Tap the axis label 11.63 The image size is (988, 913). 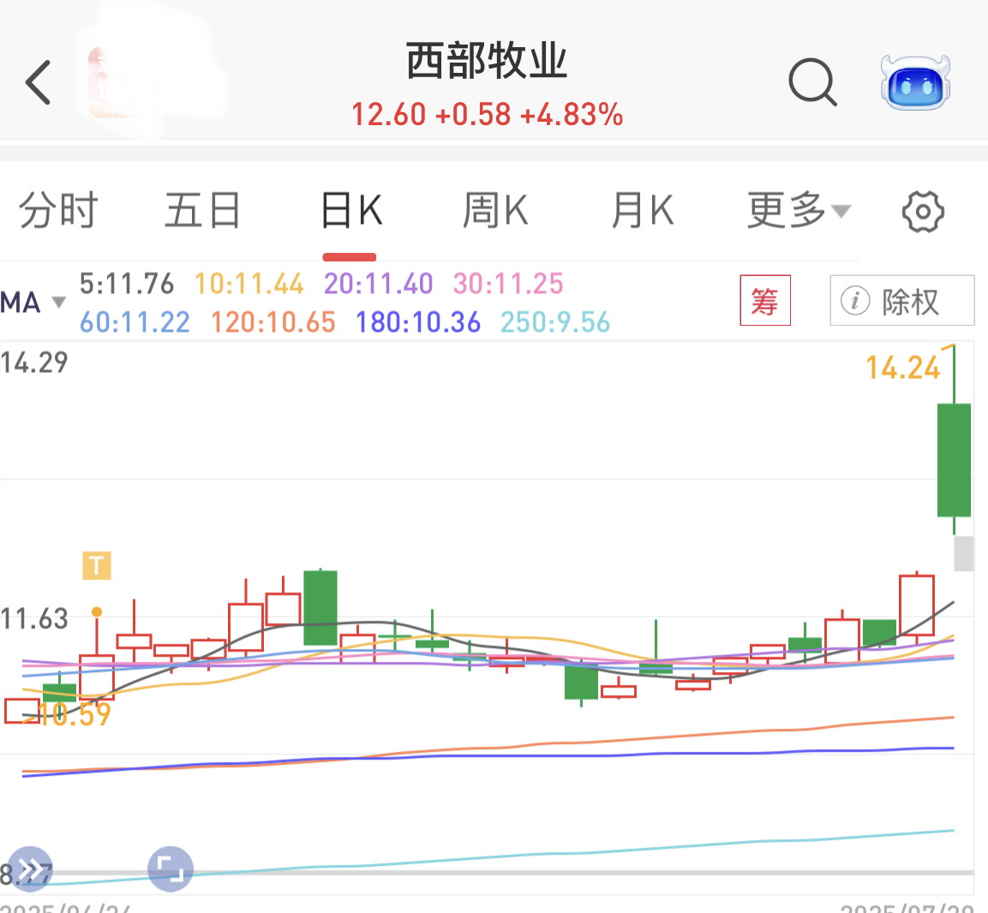click(34, 619)
